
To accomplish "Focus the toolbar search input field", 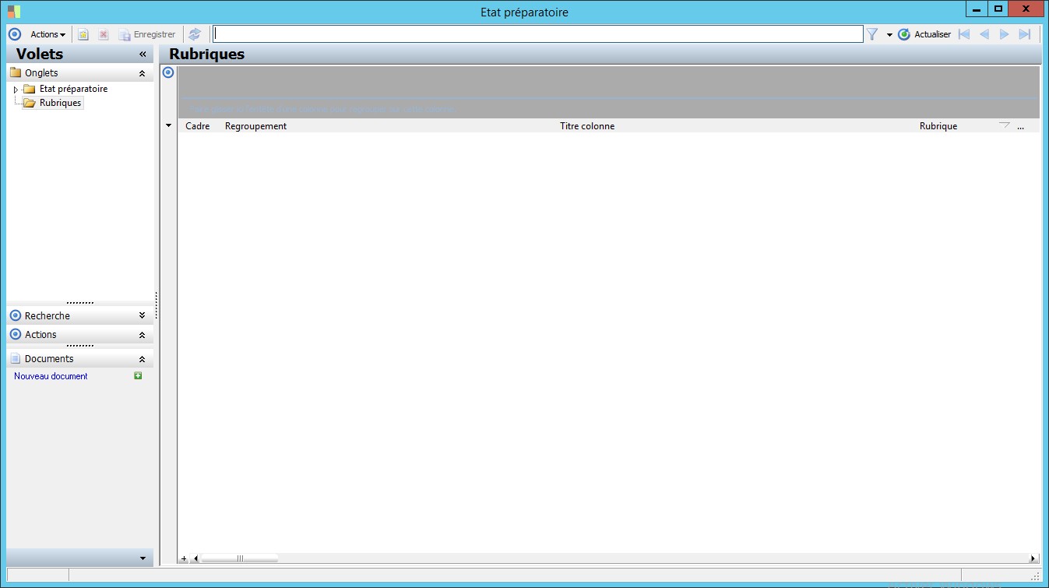I will tap(538, 34).
